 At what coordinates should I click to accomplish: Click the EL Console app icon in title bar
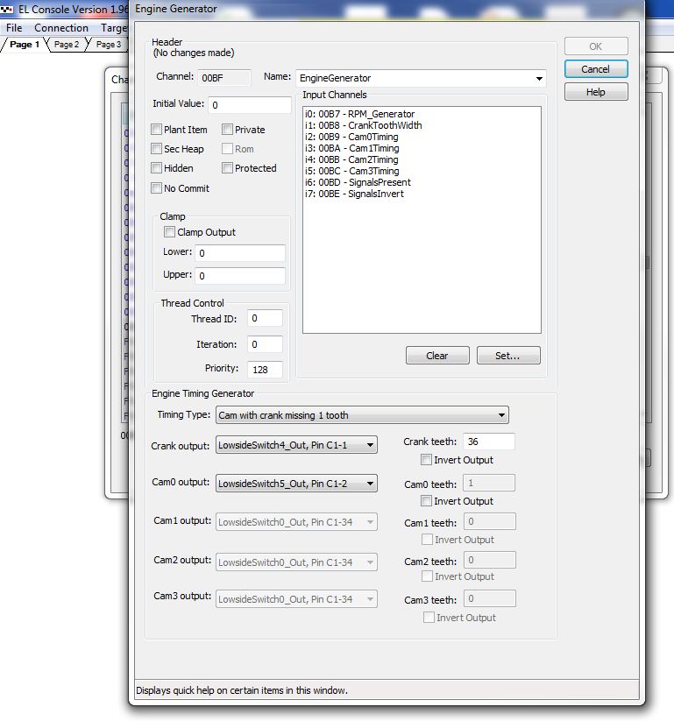(8, 11)
